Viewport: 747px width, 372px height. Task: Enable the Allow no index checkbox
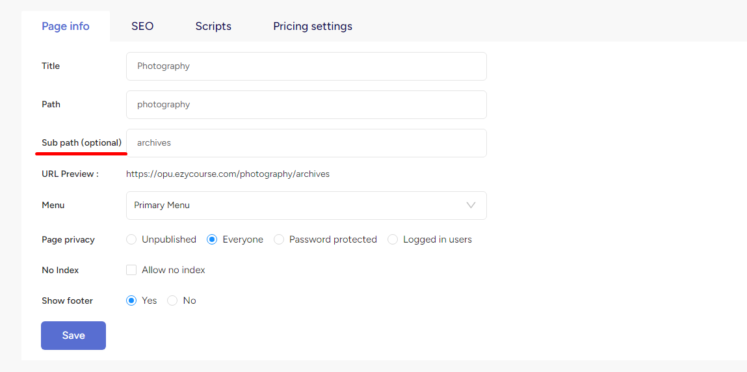point(131,270)
